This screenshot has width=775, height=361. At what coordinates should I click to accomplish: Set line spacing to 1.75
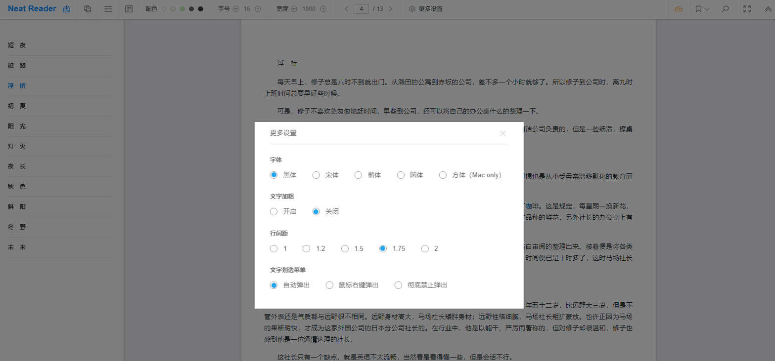tap(383, 248)
